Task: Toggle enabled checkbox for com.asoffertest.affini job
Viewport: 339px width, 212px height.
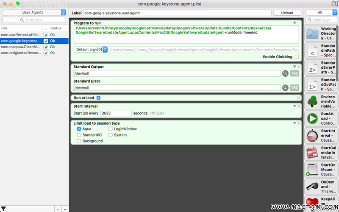Action: pyautogui.click(x=46, y=35)
